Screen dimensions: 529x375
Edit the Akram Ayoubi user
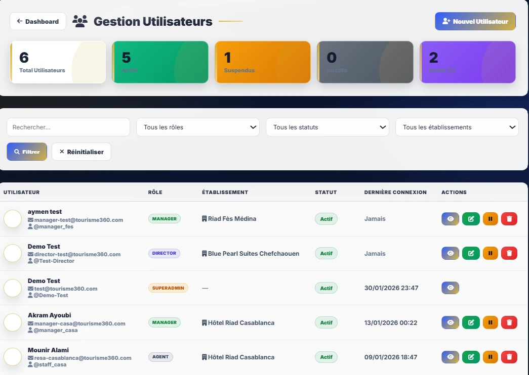470,322
